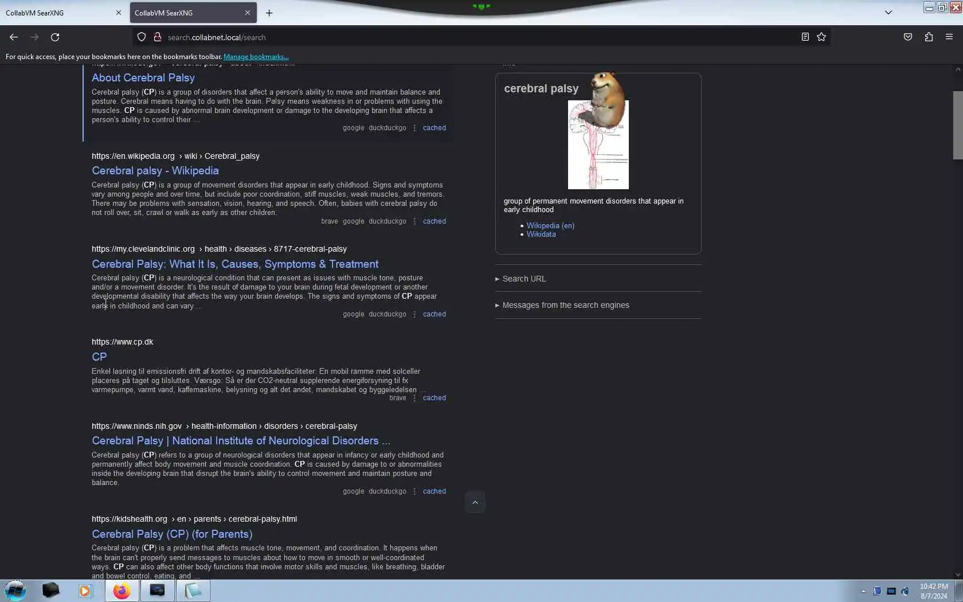Toggle reader view icon in address bar
The image size is (963, 602).
click(x=805, y=37)
